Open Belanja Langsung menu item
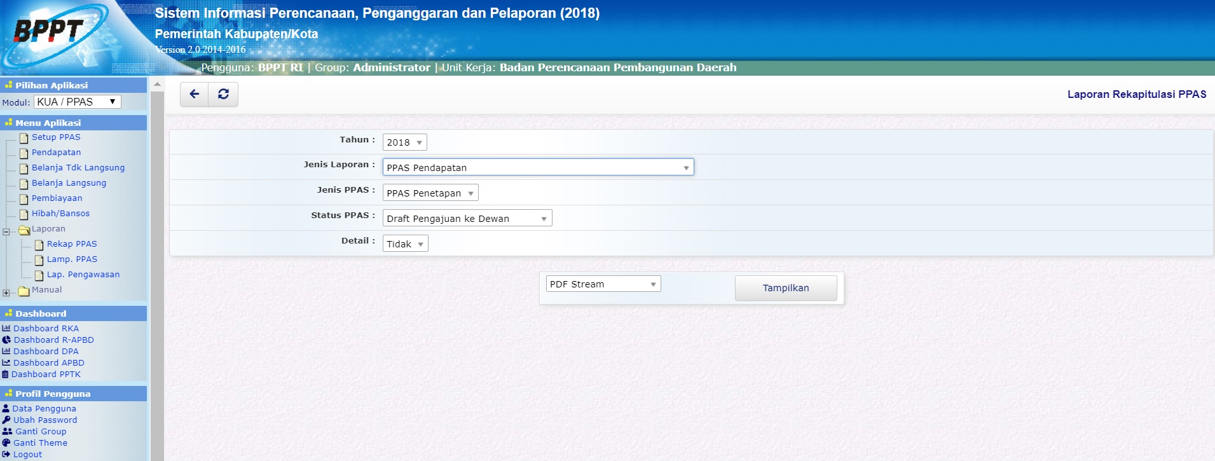Image resolution: width=1215 pixels, height=461 pixels. [x=69, y=182]
